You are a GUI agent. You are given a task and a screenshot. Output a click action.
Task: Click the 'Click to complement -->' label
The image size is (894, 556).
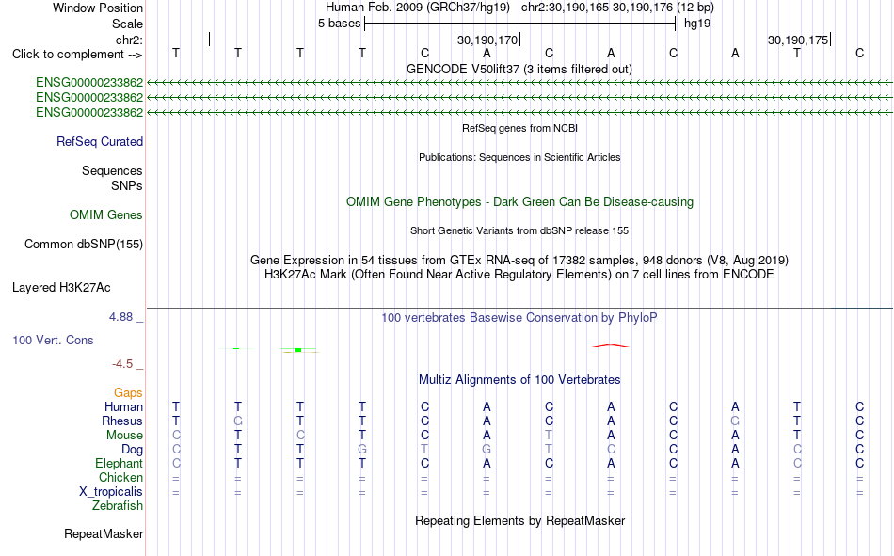tap(77, 55)
